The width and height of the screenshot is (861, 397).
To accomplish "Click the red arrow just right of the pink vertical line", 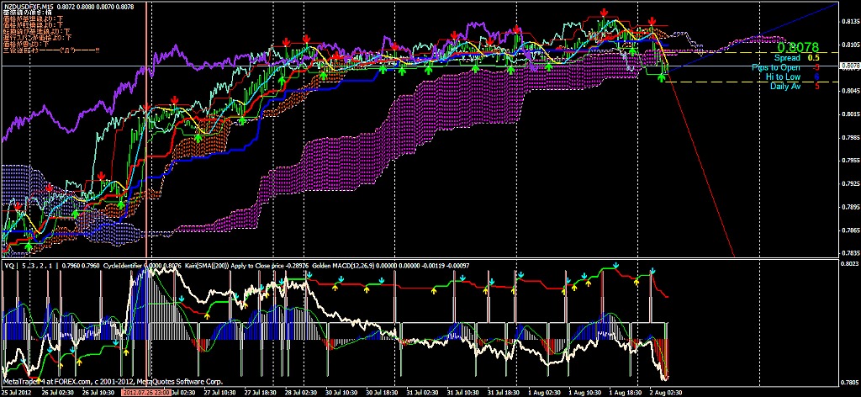I will click(172, 100).
